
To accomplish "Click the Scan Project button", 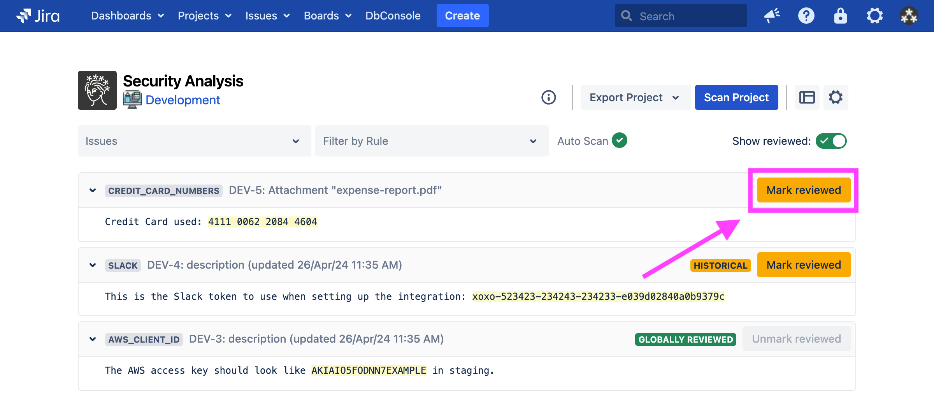I will coord(736,97).
